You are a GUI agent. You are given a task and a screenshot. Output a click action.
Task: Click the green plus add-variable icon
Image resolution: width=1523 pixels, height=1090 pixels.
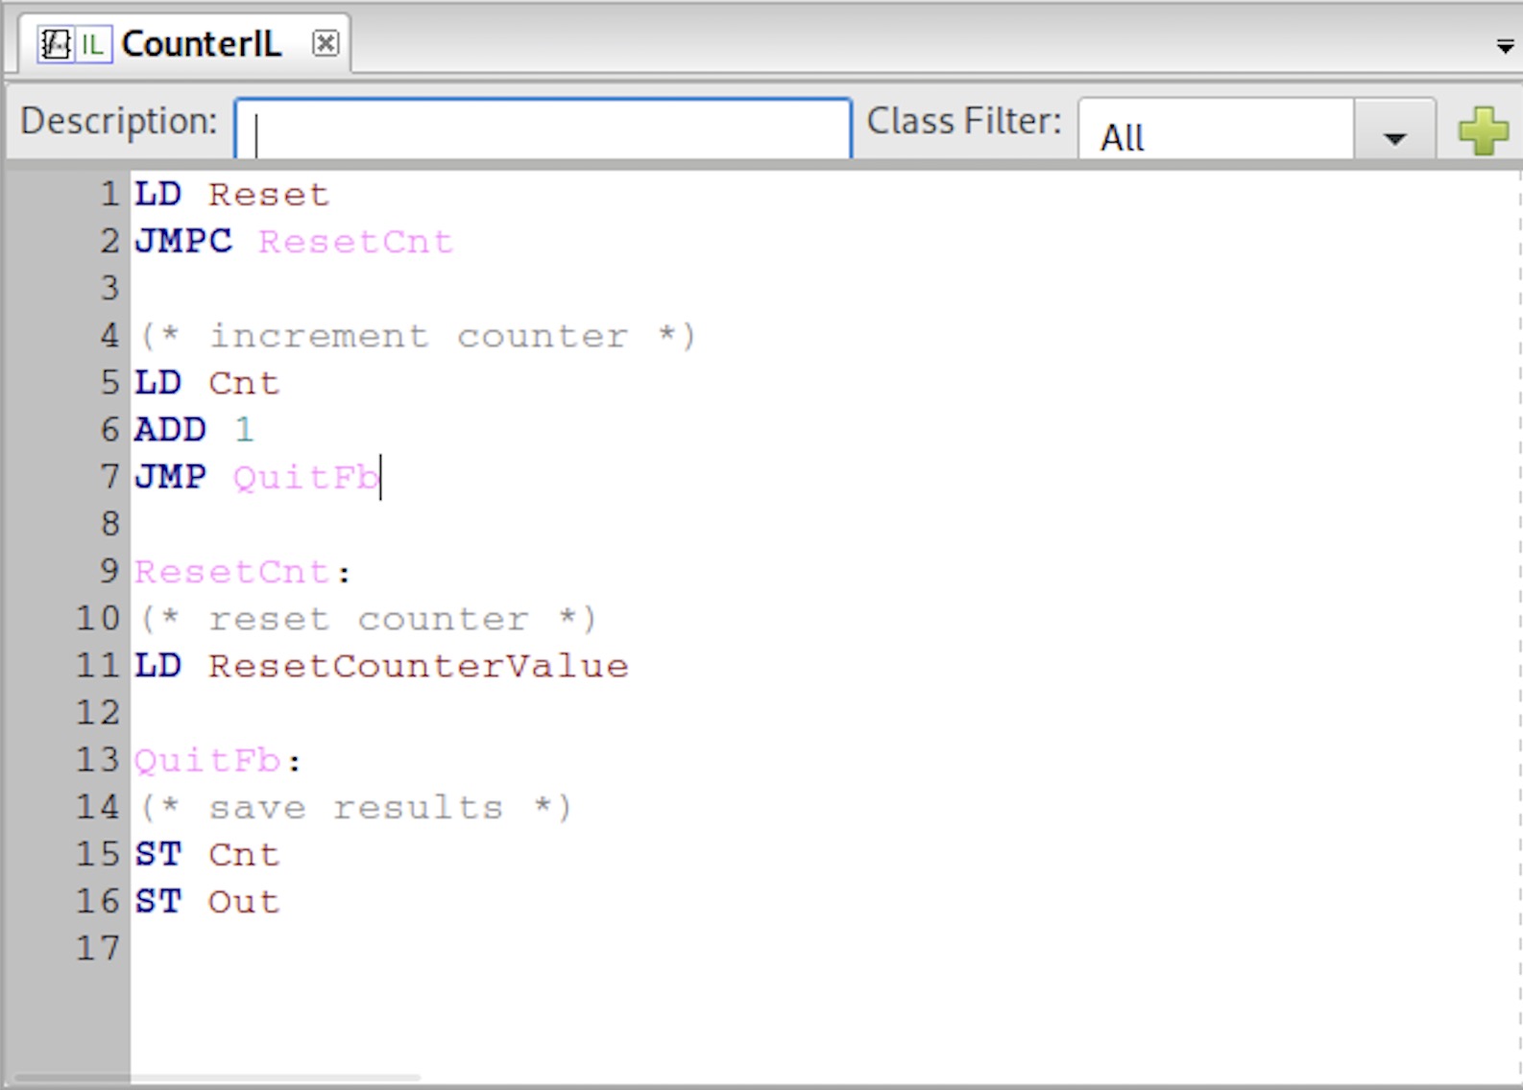(1483, 130)
